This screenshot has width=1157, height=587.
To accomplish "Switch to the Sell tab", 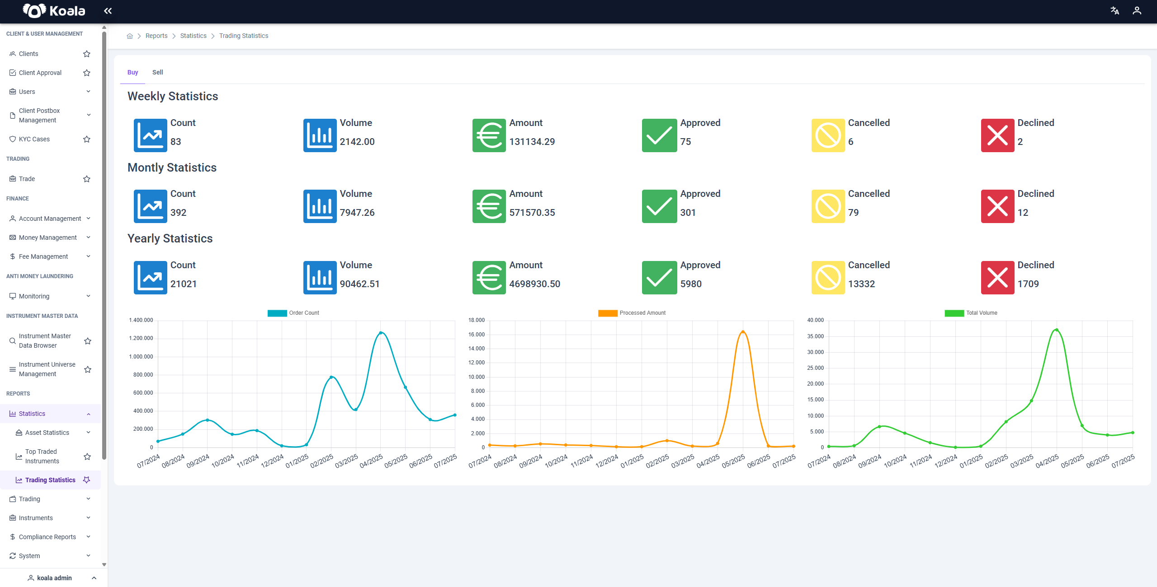I will click(x=157, y=72).
